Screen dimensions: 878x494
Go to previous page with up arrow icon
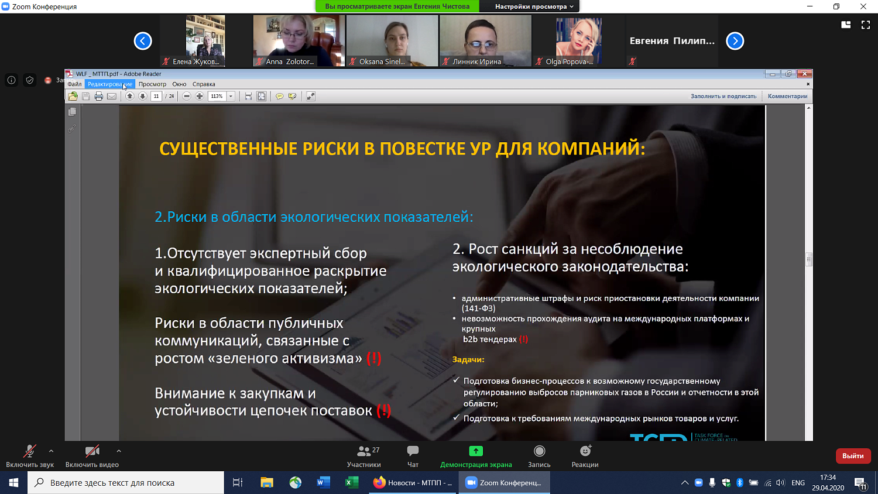(130, 96)
